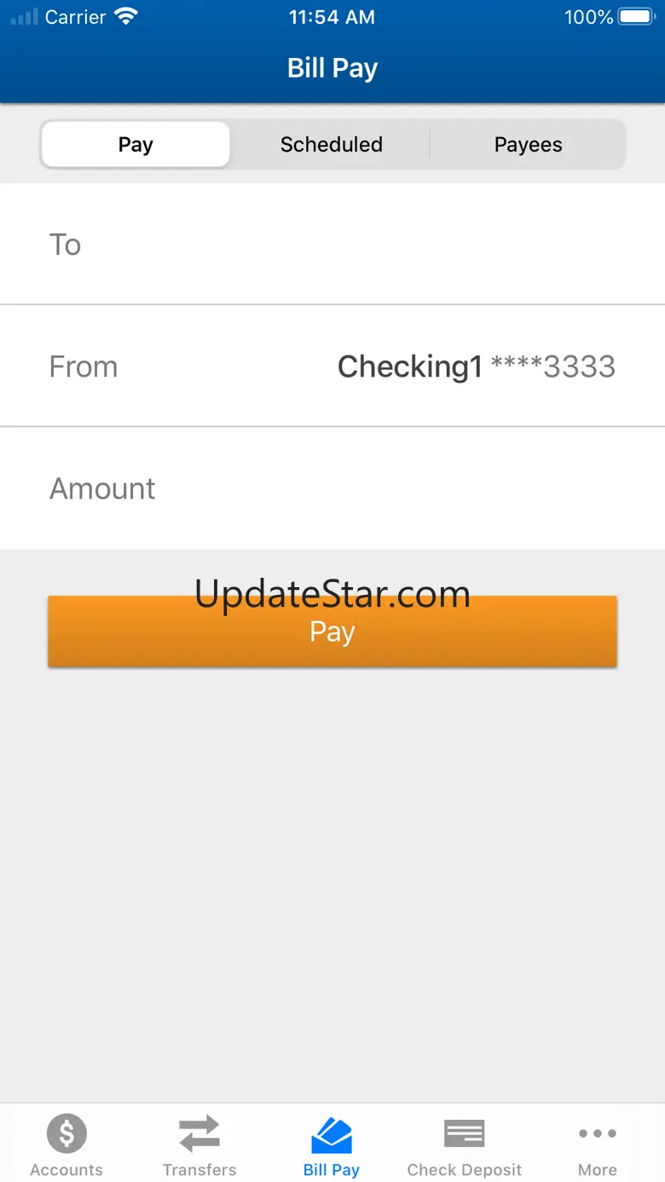The width and height of the screenshot is (665, 1182).
Task: Open the Check Deposit icon
Action: (465, 1133)
